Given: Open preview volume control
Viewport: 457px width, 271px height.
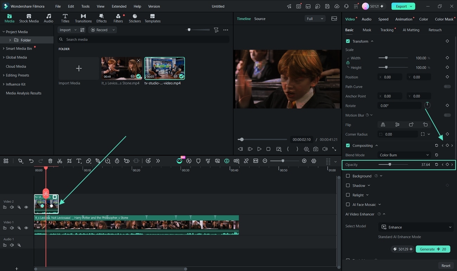Looking at the screenshot, I should tap(325, 149).
